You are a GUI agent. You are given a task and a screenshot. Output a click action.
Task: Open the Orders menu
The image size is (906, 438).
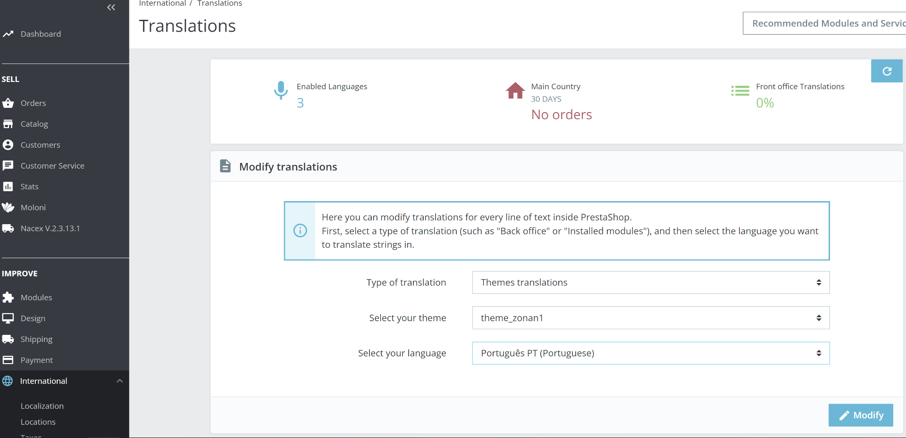(33, 103)
